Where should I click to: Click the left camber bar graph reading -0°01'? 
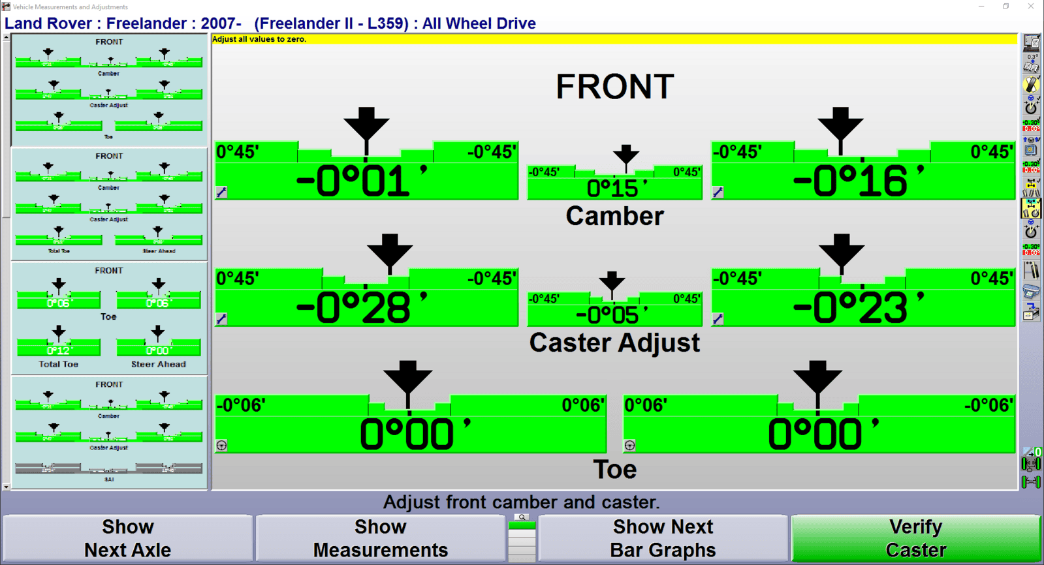pyautogui.click(x=366, y=170)
